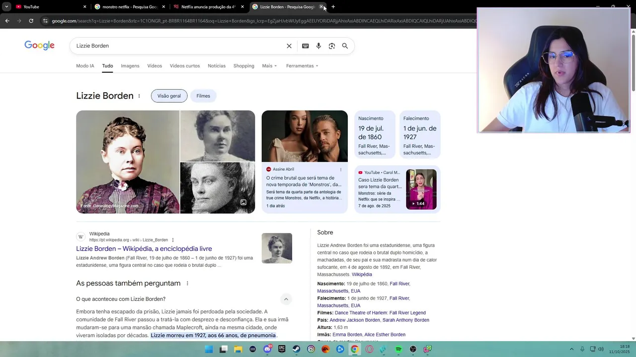Open more options next to Lizzie Borden heading

(x=139, y=96)
